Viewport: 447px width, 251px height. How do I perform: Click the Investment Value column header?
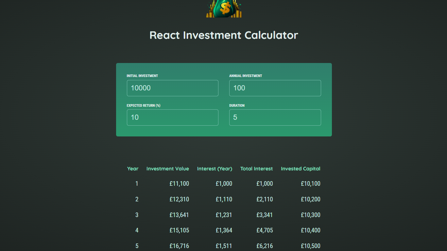168,169
